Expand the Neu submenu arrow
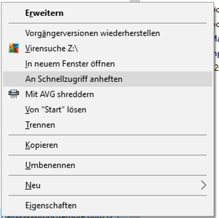Image resolution: width=219 pixels, height=218 pixels. (203, 185)
